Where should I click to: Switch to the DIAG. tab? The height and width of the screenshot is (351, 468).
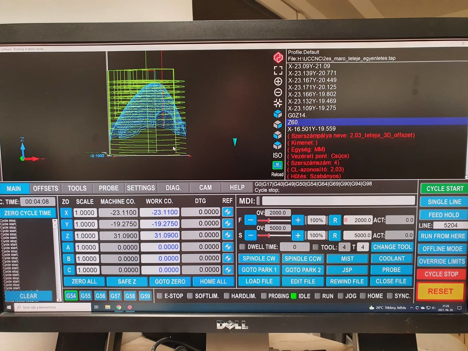click(173, 188)
